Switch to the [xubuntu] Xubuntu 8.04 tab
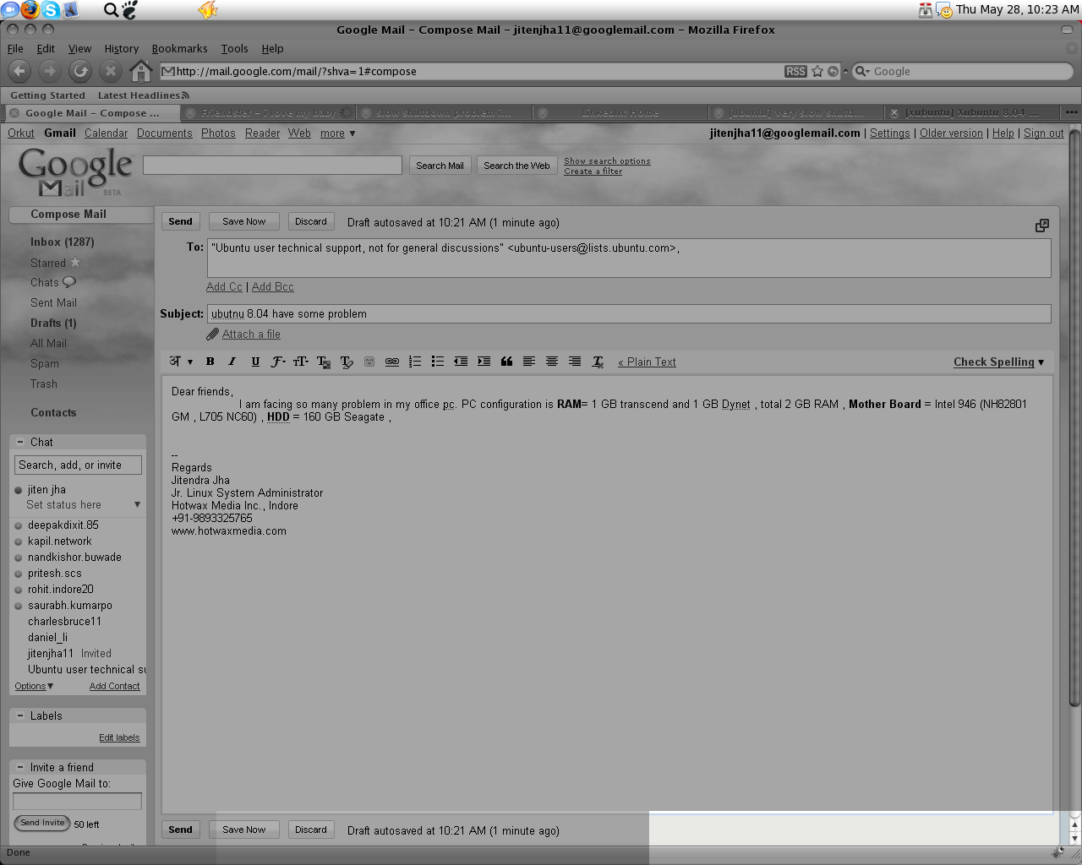The height and width of the screenshot is (865, 1082). [x=971, y=112]
